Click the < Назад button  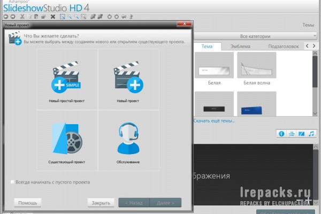pos(134,203)
